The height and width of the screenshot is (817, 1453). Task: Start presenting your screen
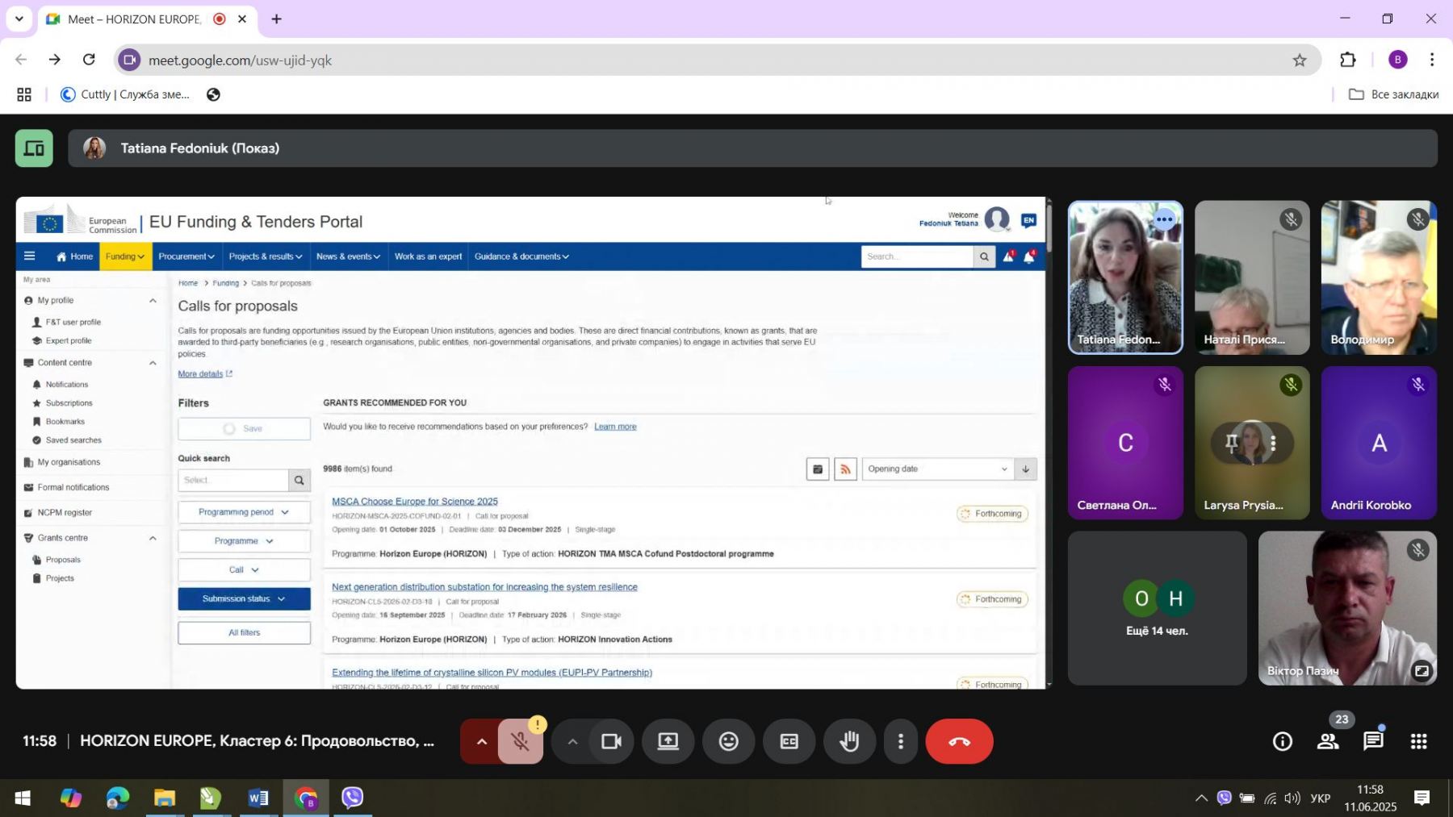pyautogui.click(x=668, y=742)
